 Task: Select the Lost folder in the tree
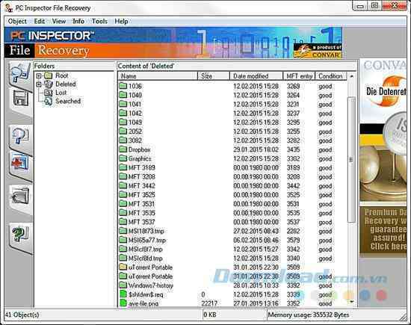click(61, 93)
